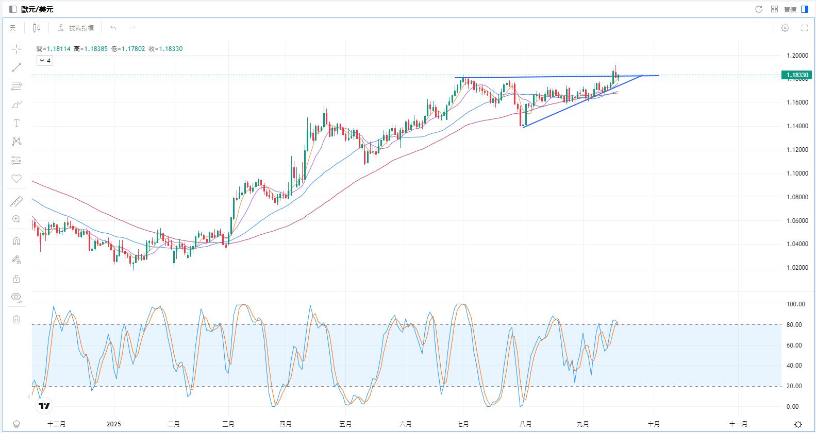Choose the brush drawing tool

[16, 105]
